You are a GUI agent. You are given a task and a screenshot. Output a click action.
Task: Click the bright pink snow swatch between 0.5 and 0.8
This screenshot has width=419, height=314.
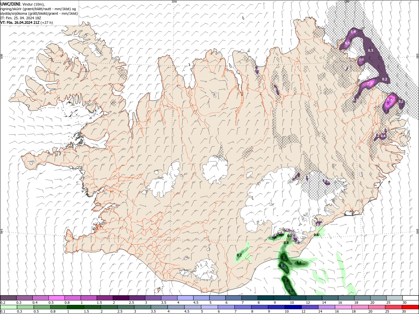[x=57, y=298]
